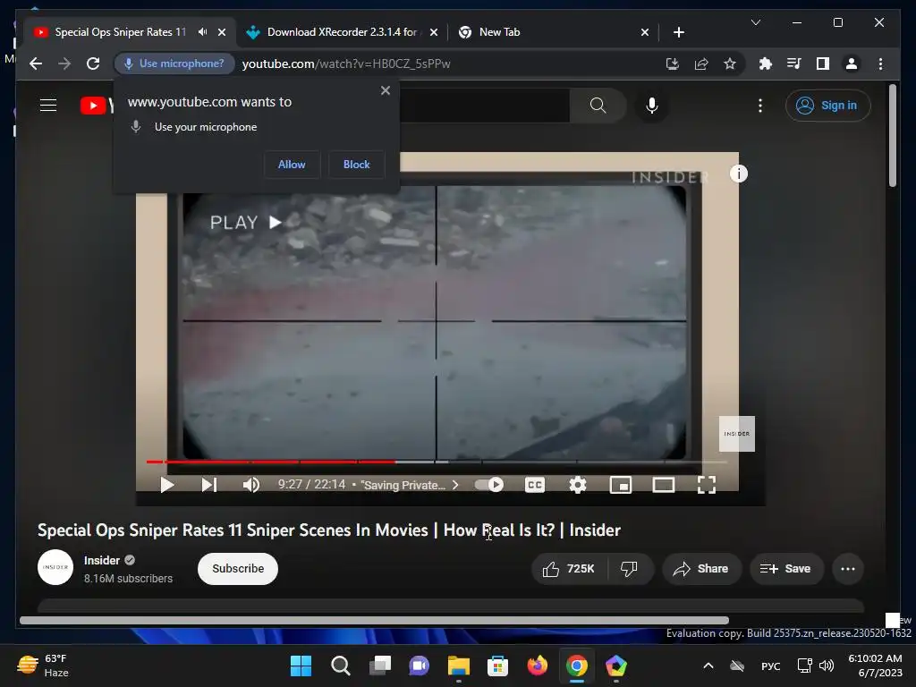
Task: Skip to next video
Action: pos(209,485)
